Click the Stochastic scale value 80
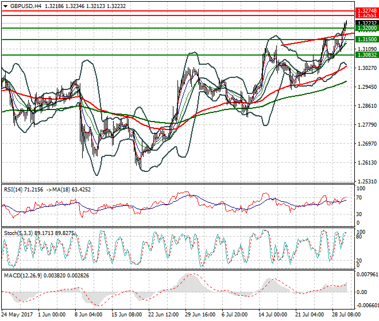This screenshot has height=321, width=379. [359, 237]
